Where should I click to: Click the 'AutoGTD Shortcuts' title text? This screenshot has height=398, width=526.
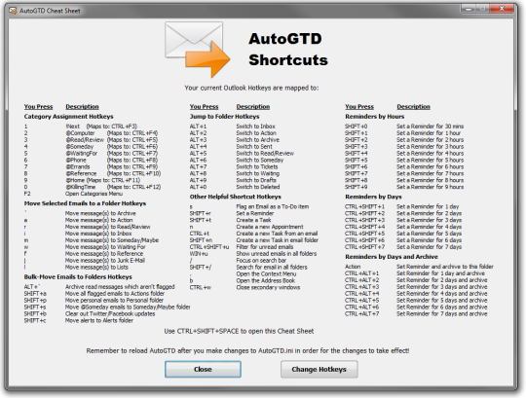click(287, 50)
